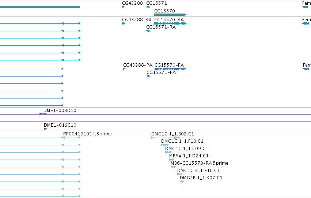Select the CG15570 gene label
The image size is (311, 198).
[164, 11]
